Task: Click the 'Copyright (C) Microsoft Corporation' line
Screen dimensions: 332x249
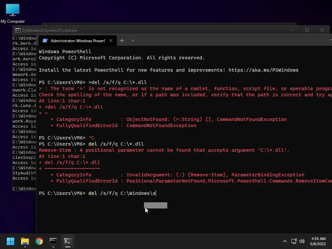Action: tap(122, 58)
